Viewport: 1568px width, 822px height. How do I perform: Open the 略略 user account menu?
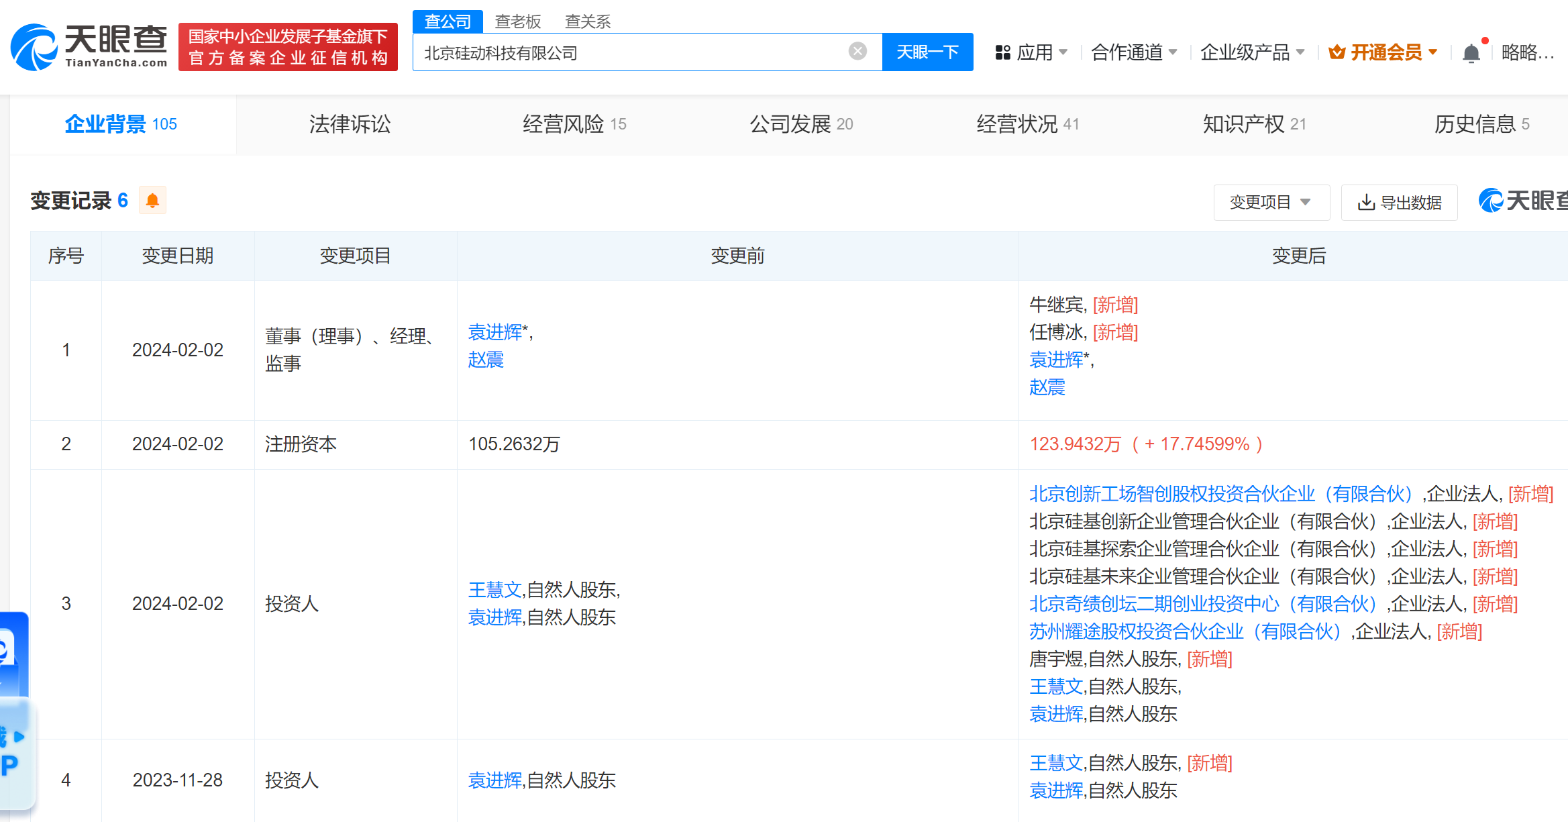click(x=1528, y=52)
